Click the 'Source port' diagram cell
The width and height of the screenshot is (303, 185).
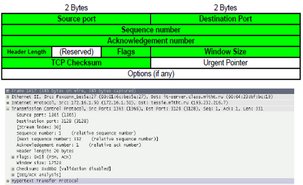point(76,19)
